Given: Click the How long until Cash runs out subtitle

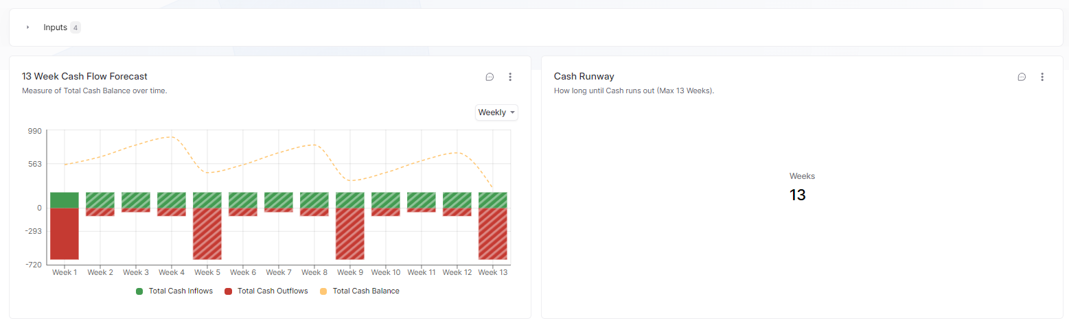Looking at the screenshot, I should (634, 91).
